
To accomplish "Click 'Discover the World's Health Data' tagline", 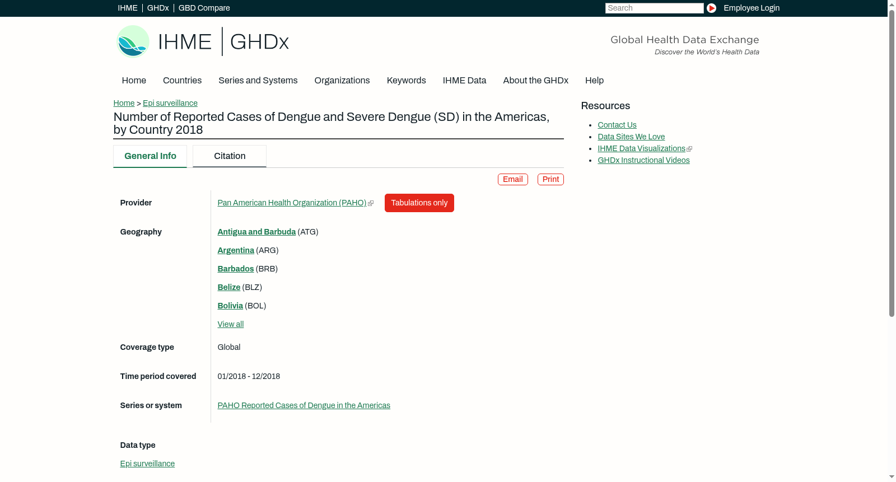I will pos(707,52).
